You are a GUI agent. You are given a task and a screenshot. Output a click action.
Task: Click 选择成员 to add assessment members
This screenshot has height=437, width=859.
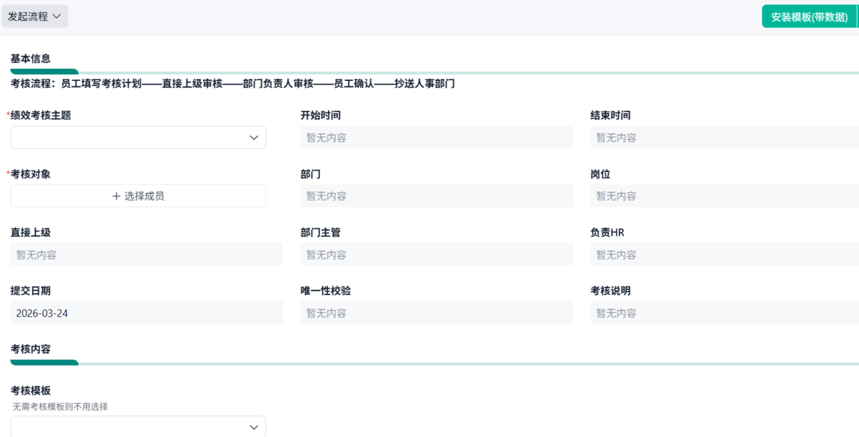click(137, 195)
